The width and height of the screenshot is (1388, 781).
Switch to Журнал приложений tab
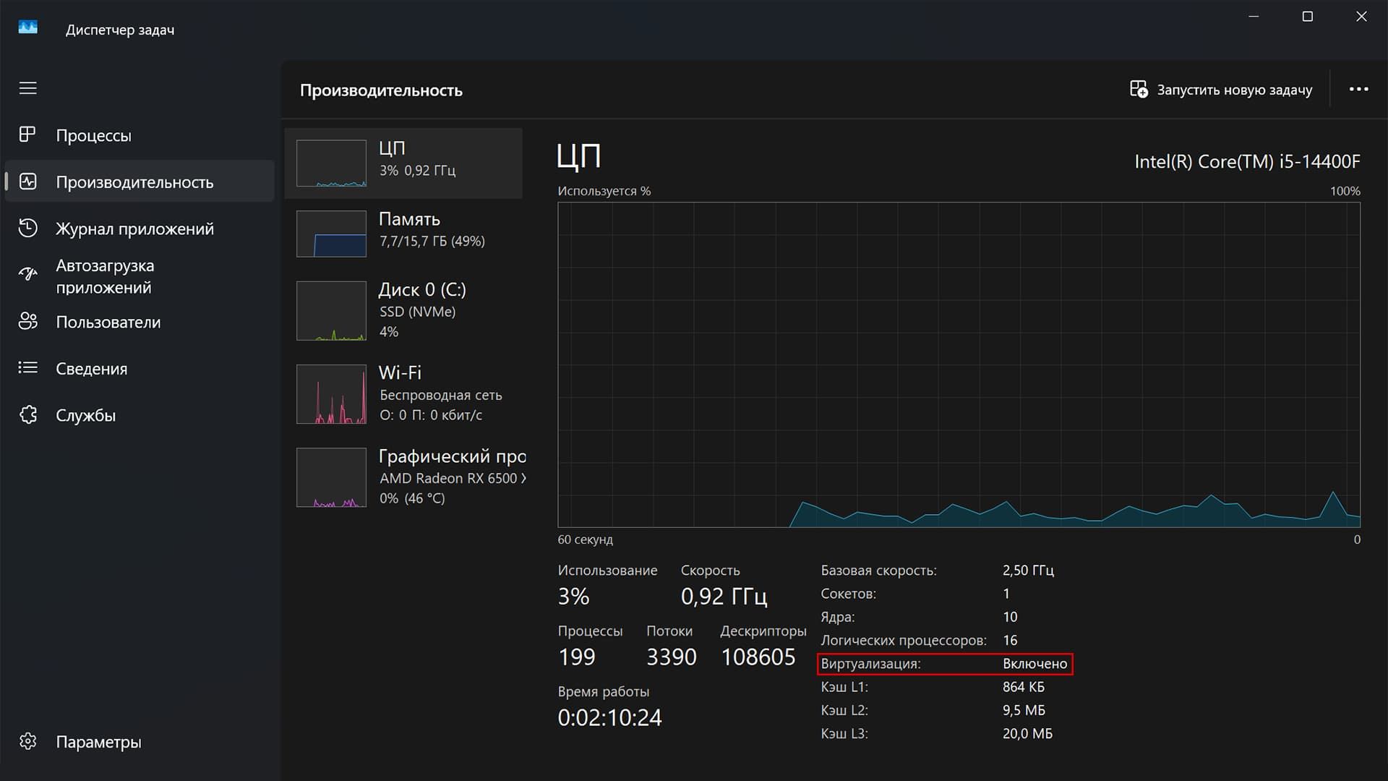(134, 229)
